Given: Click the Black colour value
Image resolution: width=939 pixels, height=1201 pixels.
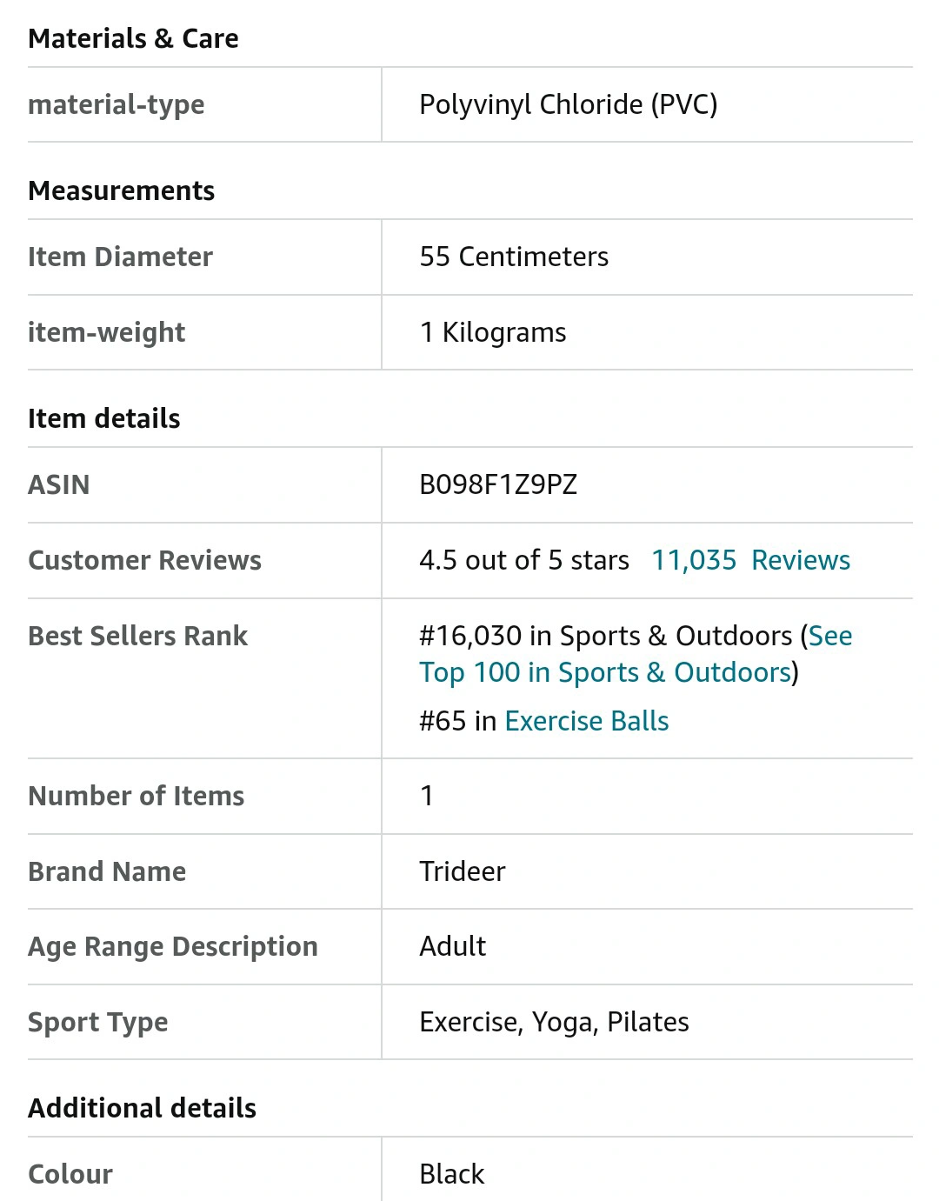Looking at the screenshot, I should pyautogui.click(x=452, y=1174).
